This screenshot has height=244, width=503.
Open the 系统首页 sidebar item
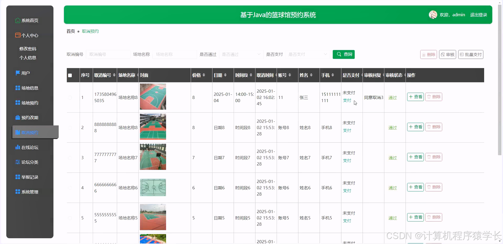point(29,20)
